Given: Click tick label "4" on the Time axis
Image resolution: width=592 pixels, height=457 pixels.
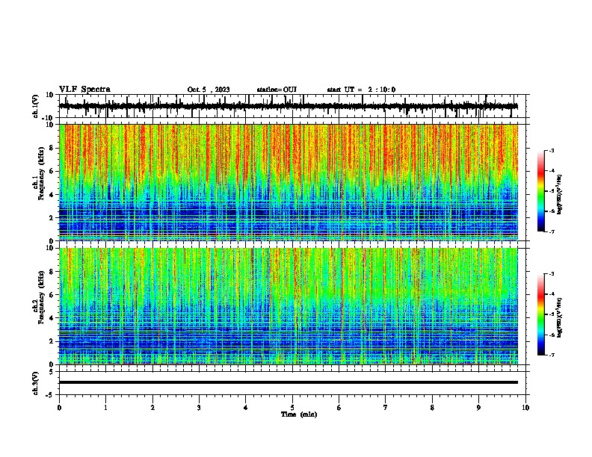Looking at the screenshot, I should pyautogui.click(x=246, y=408).
